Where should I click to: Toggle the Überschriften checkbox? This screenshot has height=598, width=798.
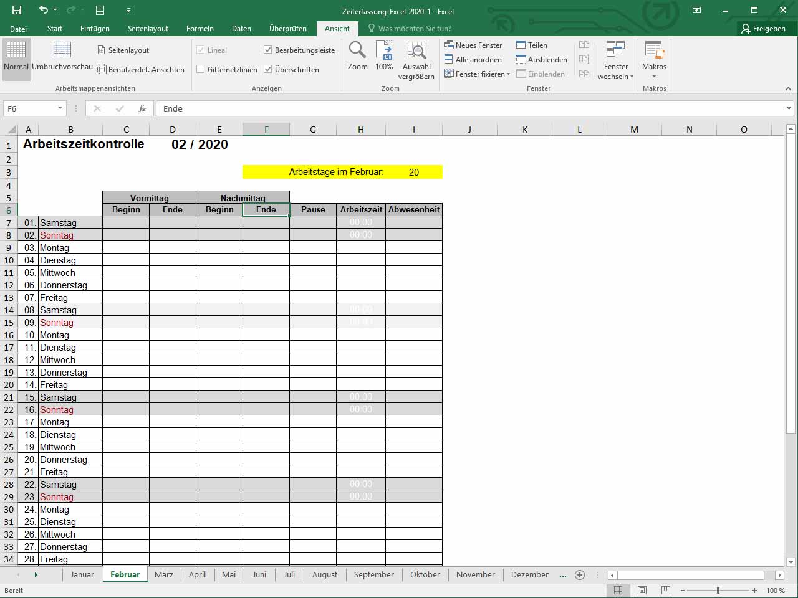268,69
